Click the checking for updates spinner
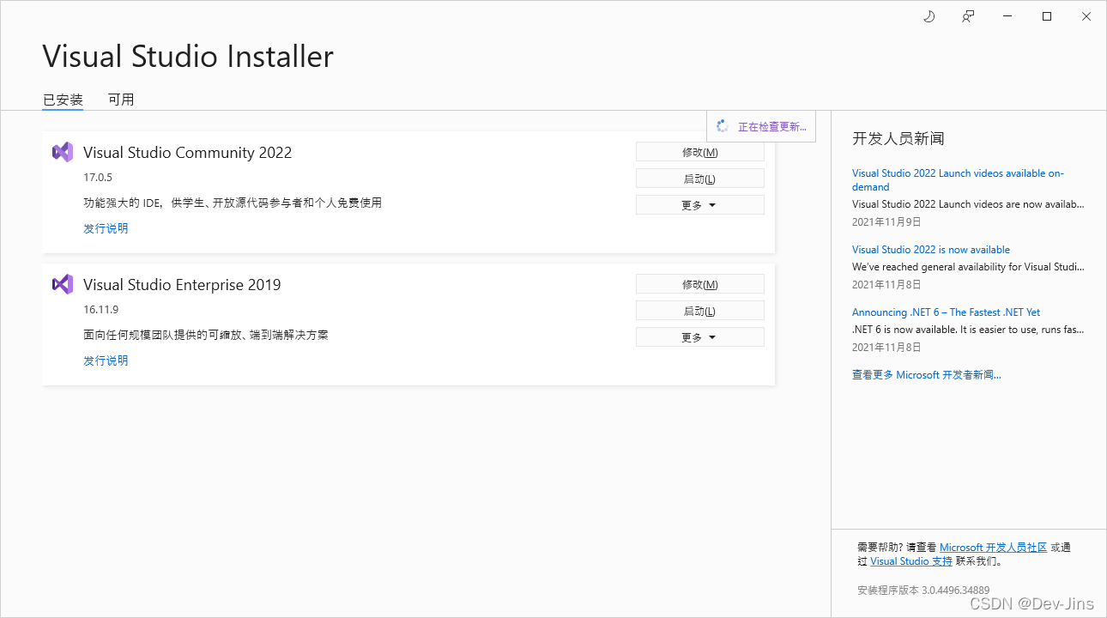1107x618 pixels. [723, 126]
